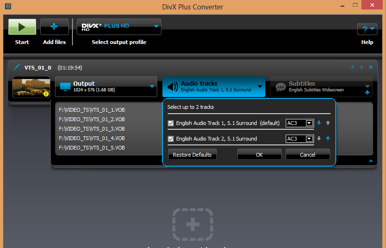This screenshot has height=248, width=386.
Task: Move Audio Track 2 up with arrow
Action: click(x=328, y=139)
